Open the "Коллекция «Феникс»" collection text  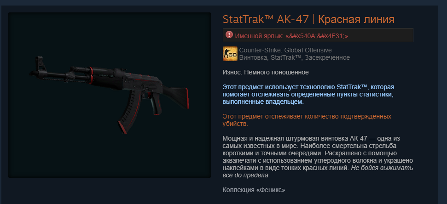tap(254, 190)
